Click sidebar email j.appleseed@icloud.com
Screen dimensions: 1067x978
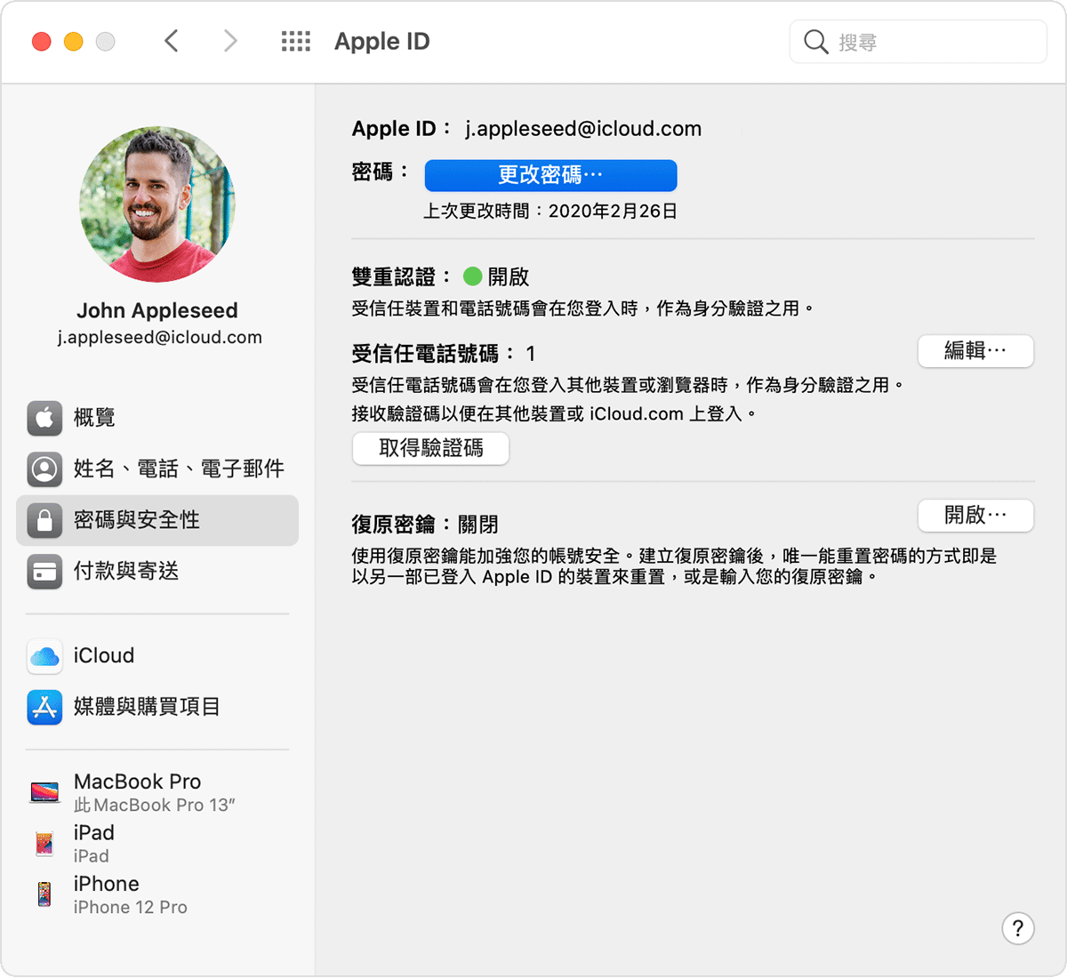160,338
